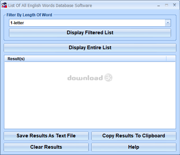Sort by the Result(s) column header
The image size is (180, 155).
click(x=85, y=59)
